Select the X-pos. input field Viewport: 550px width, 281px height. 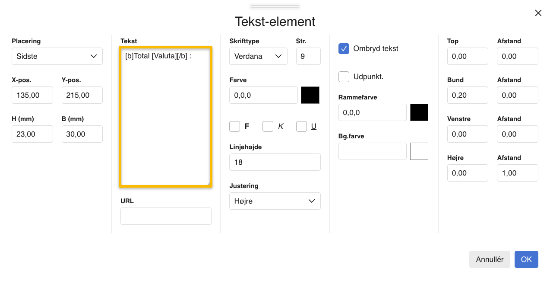coord(32,95)
